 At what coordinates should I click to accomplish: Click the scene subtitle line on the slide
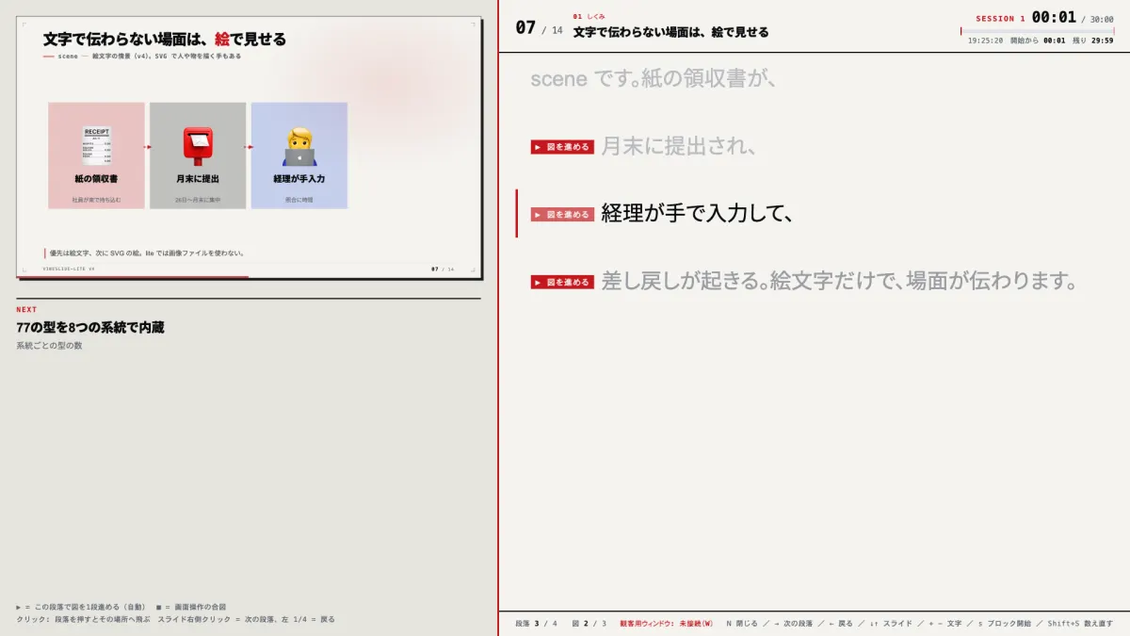tap(142, 57)
